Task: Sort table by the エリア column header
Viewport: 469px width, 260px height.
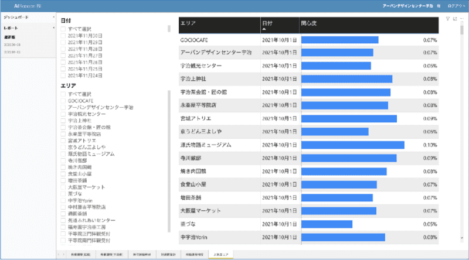Action: (219, 24)
